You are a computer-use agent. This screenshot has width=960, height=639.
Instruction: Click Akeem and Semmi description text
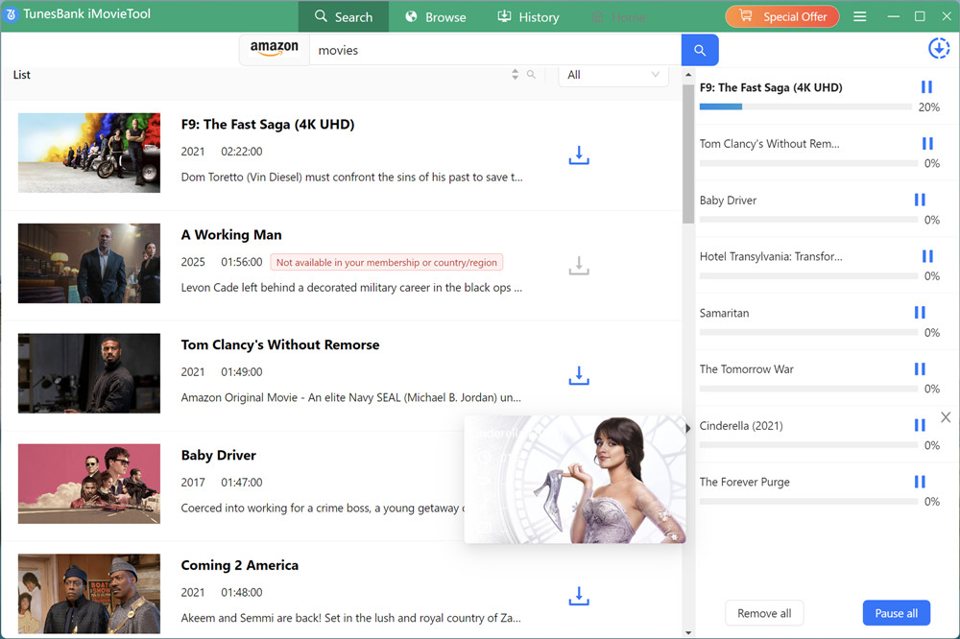[x=350, y=618]
